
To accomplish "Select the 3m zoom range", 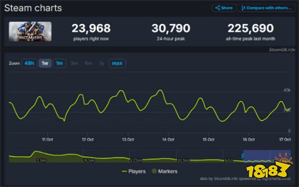I will [74, 63].
